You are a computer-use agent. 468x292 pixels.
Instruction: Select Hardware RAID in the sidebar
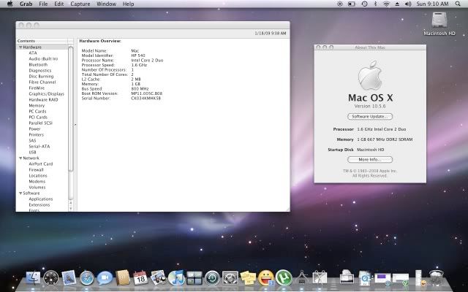tap(44, 100)
